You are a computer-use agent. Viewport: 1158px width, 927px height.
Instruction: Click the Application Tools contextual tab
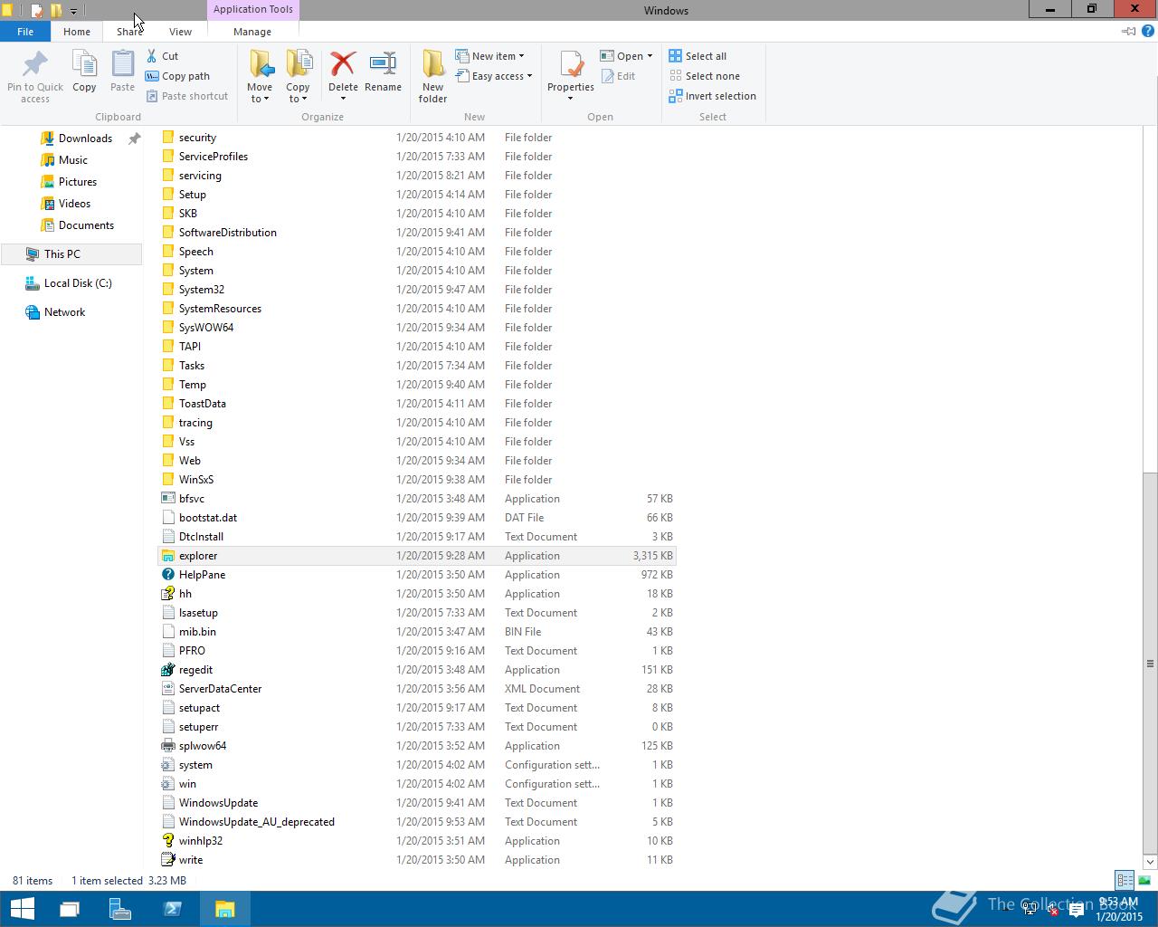click(x=252, y=9)
